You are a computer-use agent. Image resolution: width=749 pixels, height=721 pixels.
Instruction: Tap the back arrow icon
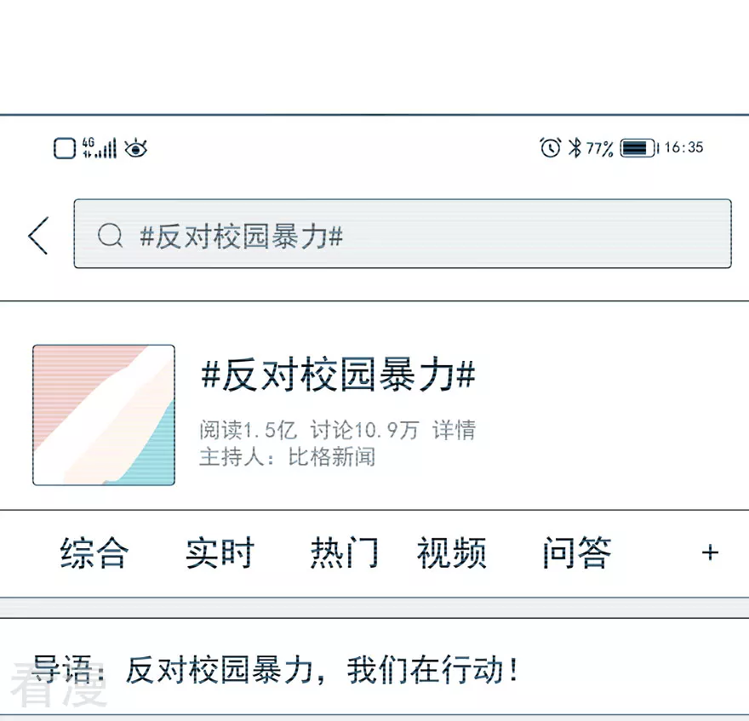pos(38,235)
